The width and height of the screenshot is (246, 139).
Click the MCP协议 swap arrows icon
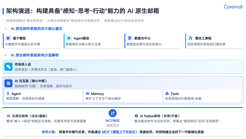tap(113, 113)
